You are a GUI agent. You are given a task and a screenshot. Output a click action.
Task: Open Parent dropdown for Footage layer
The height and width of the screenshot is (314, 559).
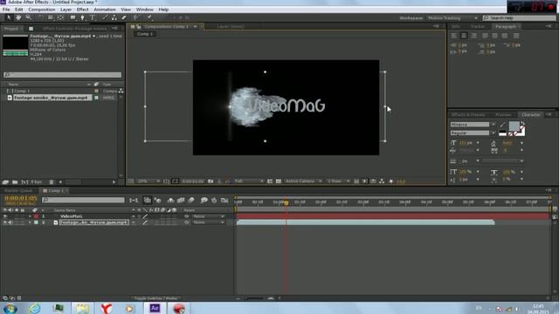(x=209, y=222)
